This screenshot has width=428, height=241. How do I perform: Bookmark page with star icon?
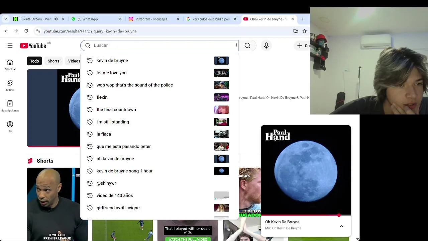305,31
